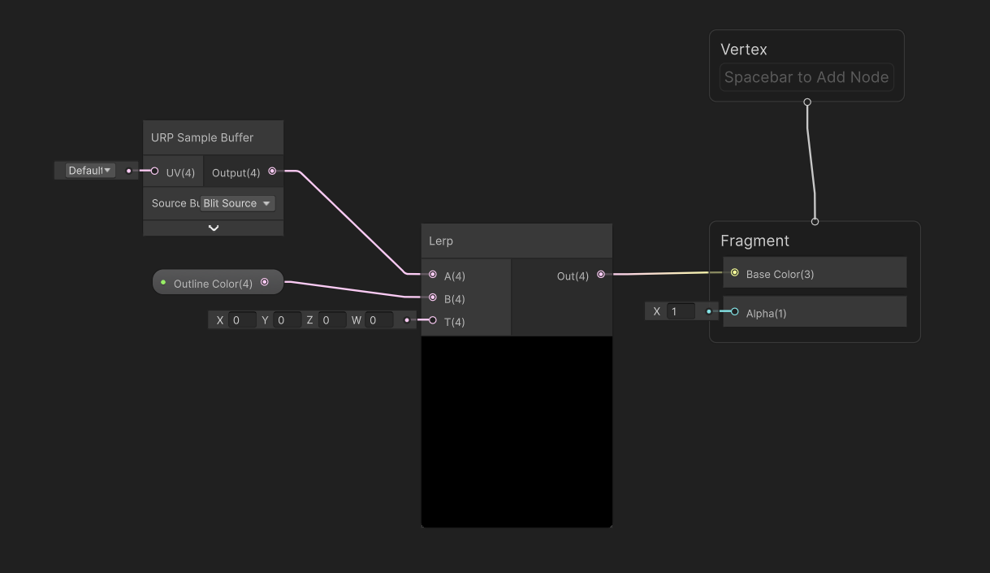Open the Blit Source dropdown
990x573 pixels.
pos(237,202)
